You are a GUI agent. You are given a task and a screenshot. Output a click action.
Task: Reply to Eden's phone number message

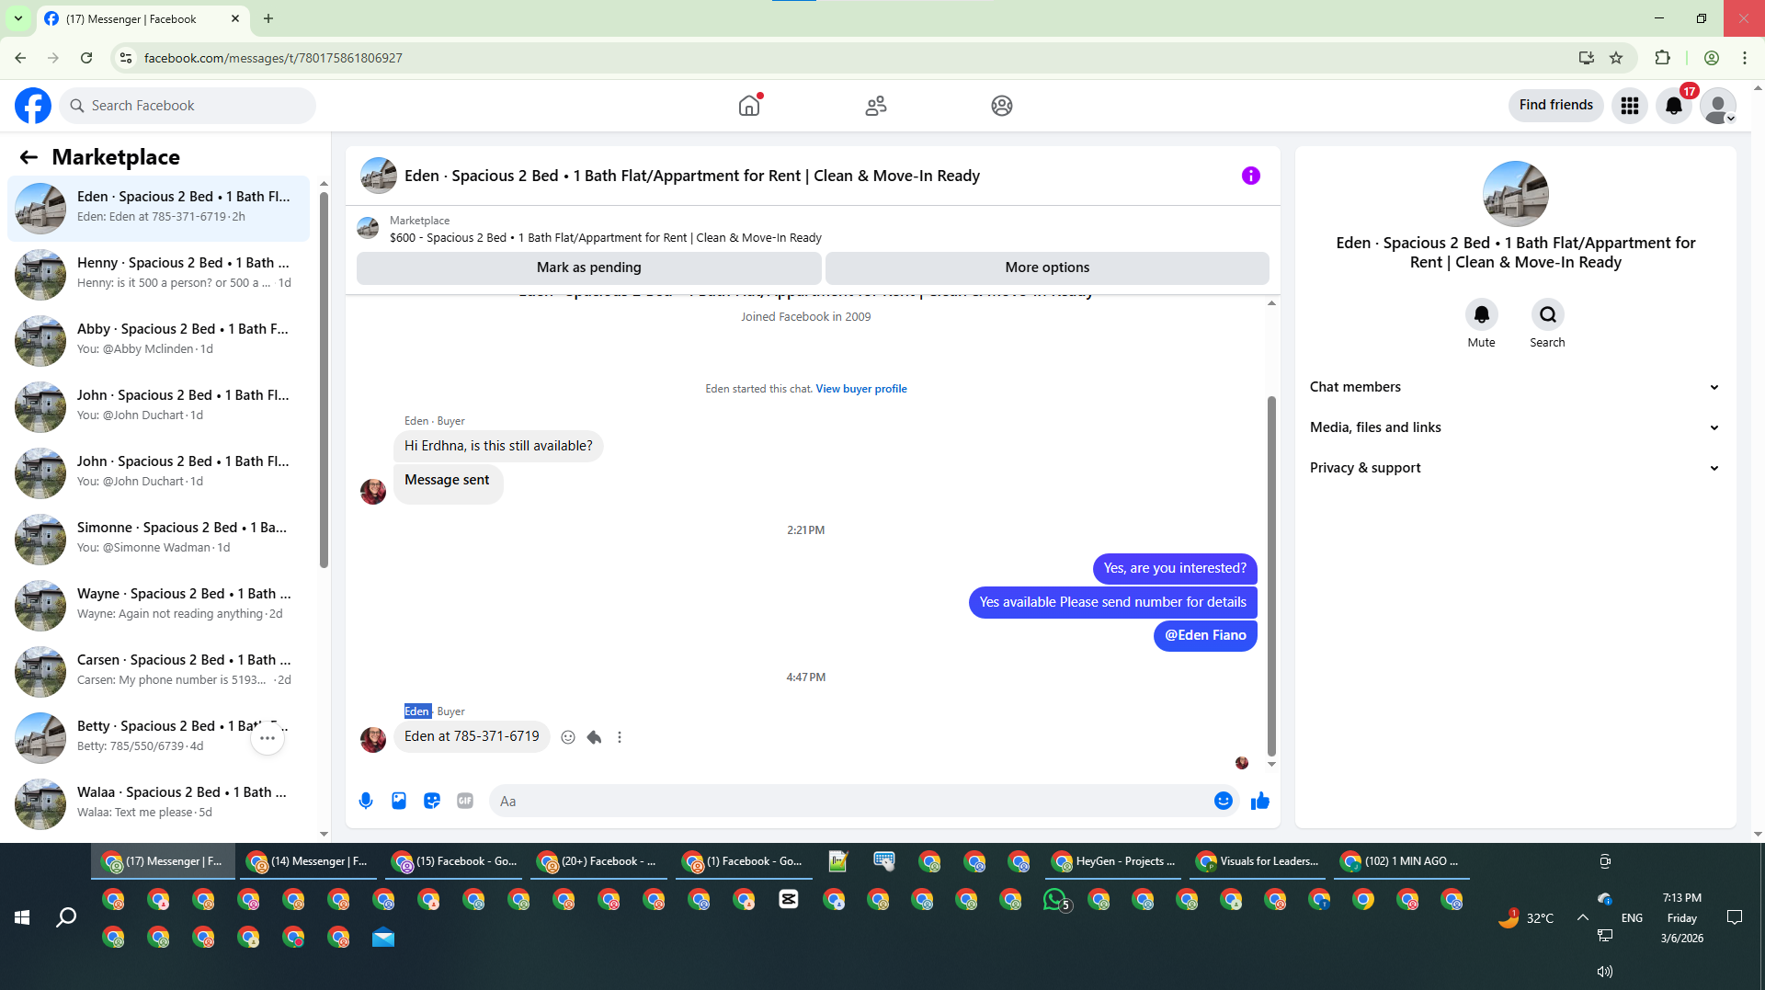tap(594, 737)
